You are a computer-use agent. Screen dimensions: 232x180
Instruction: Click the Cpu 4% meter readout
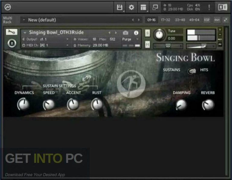(x=194, y=5)
